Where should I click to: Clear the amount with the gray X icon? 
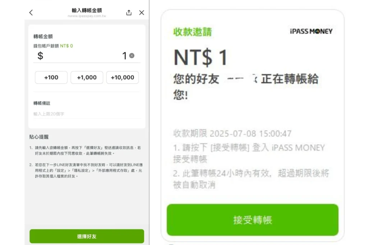132,56
